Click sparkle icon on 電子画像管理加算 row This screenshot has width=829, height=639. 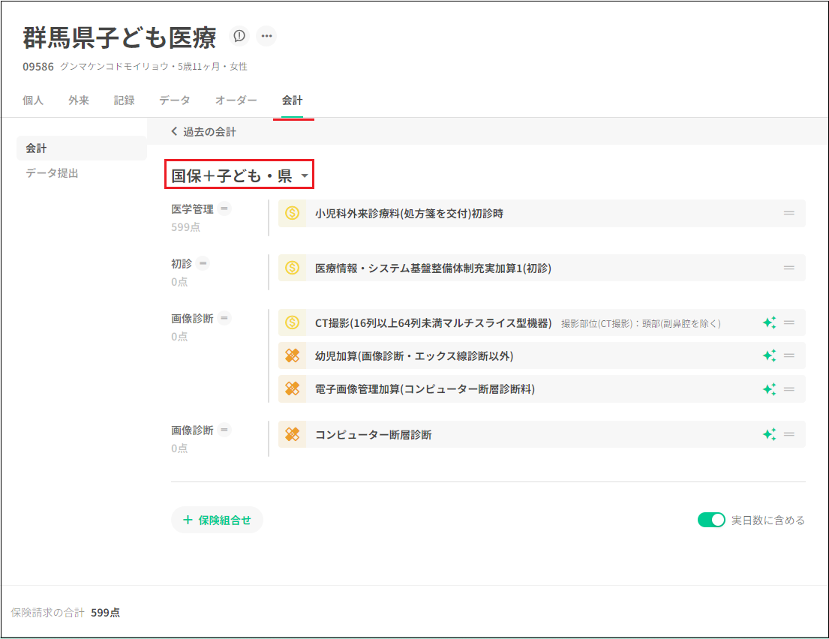point(769,388)
